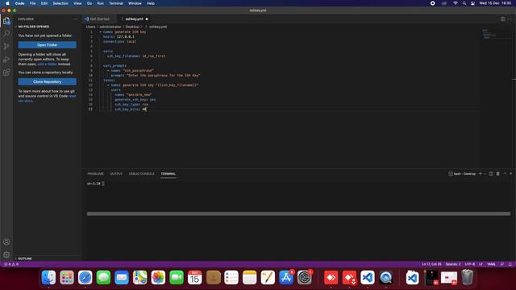Open Safari from the Dock

coord(85,277)
